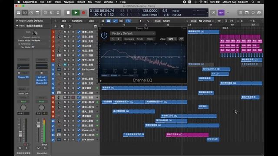Expand Channel EQ extended parameters triangle
This screenshot has height=156, width=278.
point(101,81)
